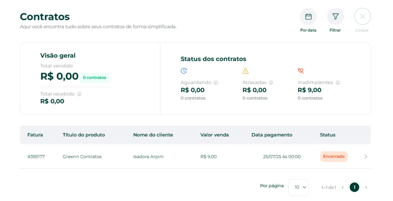Click the yellow warning triangle icon
This screenshot has height=201, width=393.
tap(245, 71)
